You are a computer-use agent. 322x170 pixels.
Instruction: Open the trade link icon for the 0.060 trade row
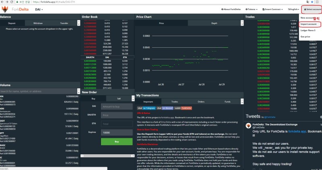[x=316, y=44]
